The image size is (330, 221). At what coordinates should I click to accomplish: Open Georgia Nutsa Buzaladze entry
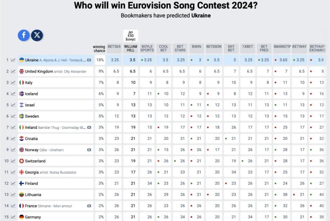(x=56, y=172)
